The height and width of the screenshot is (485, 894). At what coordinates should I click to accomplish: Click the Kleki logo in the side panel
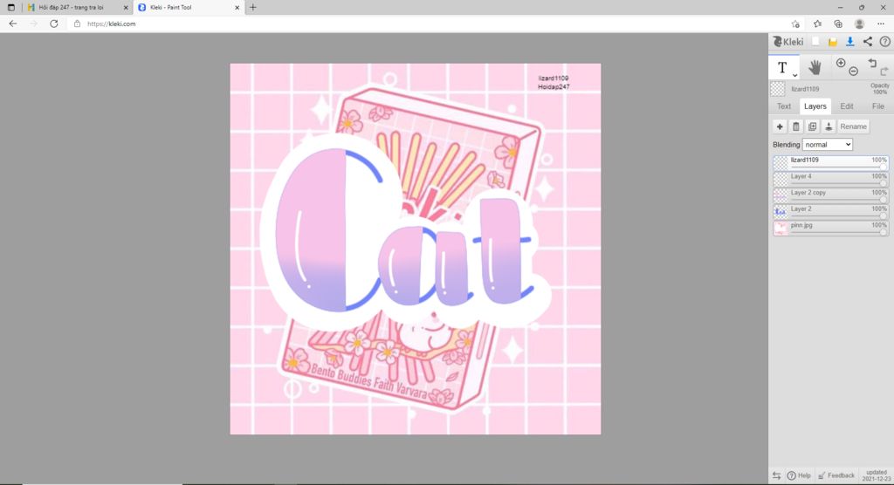(788, 42)
